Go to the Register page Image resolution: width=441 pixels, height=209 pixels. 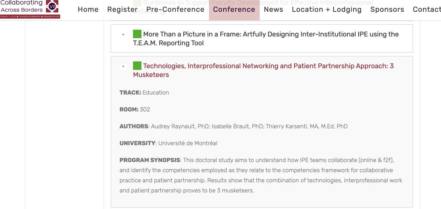click(x=122, y=10)
